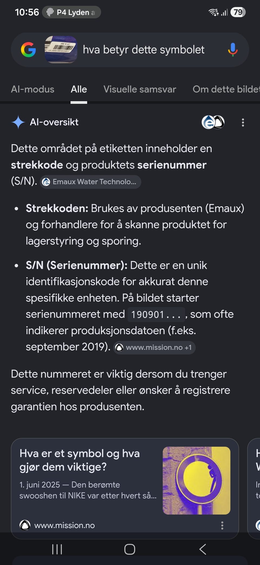Viewport: 260px width, 565px height.
Task: Go back with Android back arrow
Action: pyautogui.click(x=203, y=549)
